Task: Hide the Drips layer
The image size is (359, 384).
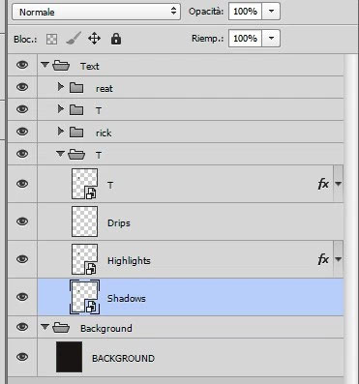Action: pos(22,222)
